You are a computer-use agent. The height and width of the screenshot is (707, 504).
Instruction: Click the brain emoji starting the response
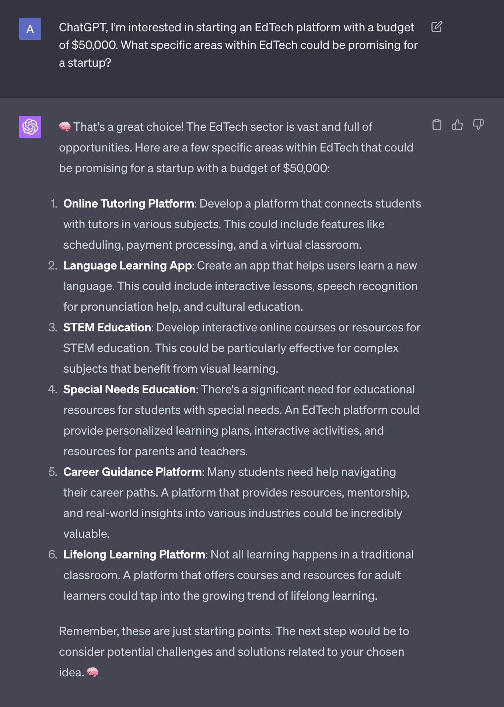point(65,127)
